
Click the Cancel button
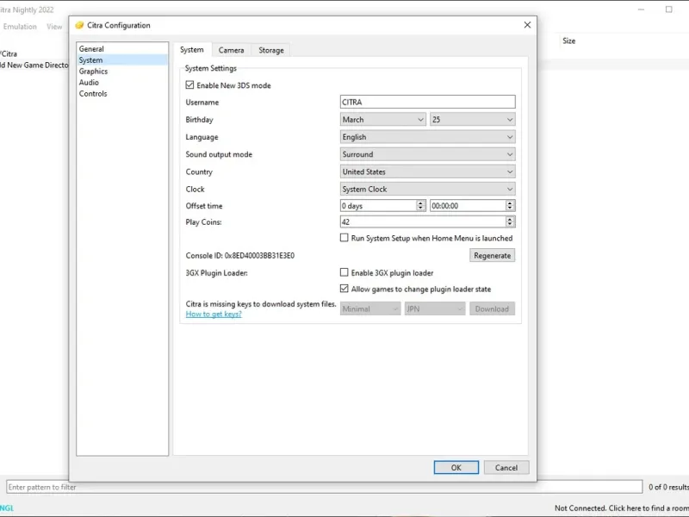(506, 467)
